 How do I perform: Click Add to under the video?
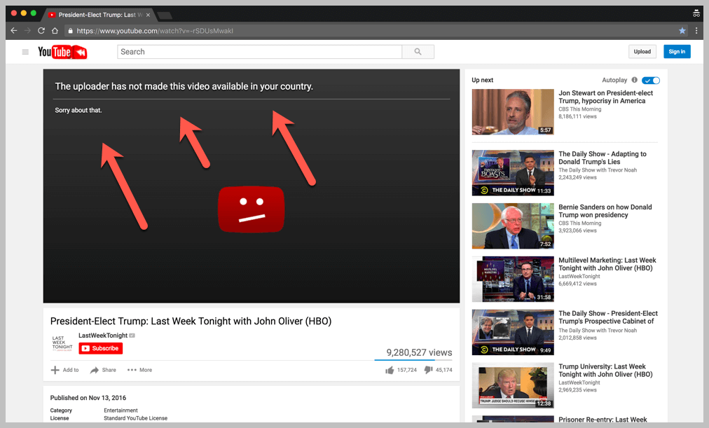[x=64, y=370]
